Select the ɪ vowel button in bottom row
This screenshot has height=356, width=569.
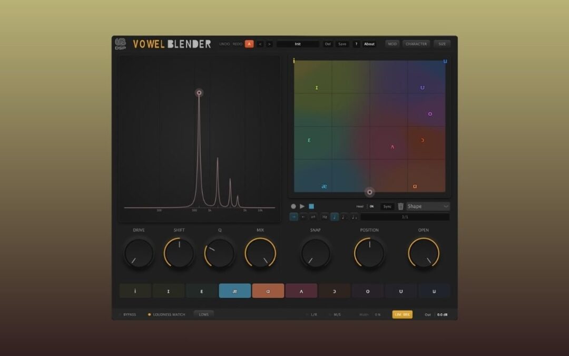click(169, 291)
